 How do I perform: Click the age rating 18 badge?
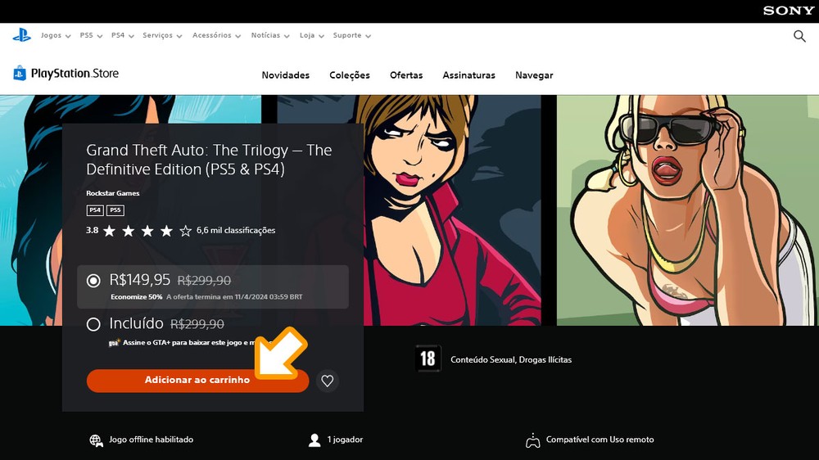(x=428, y=359)
